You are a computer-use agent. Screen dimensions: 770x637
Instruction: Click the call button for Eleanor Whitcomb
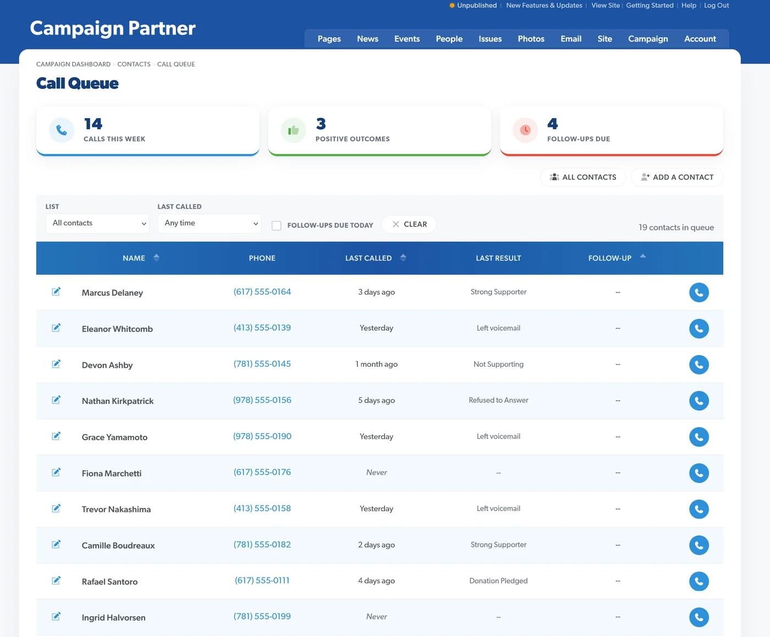point(698,329)
